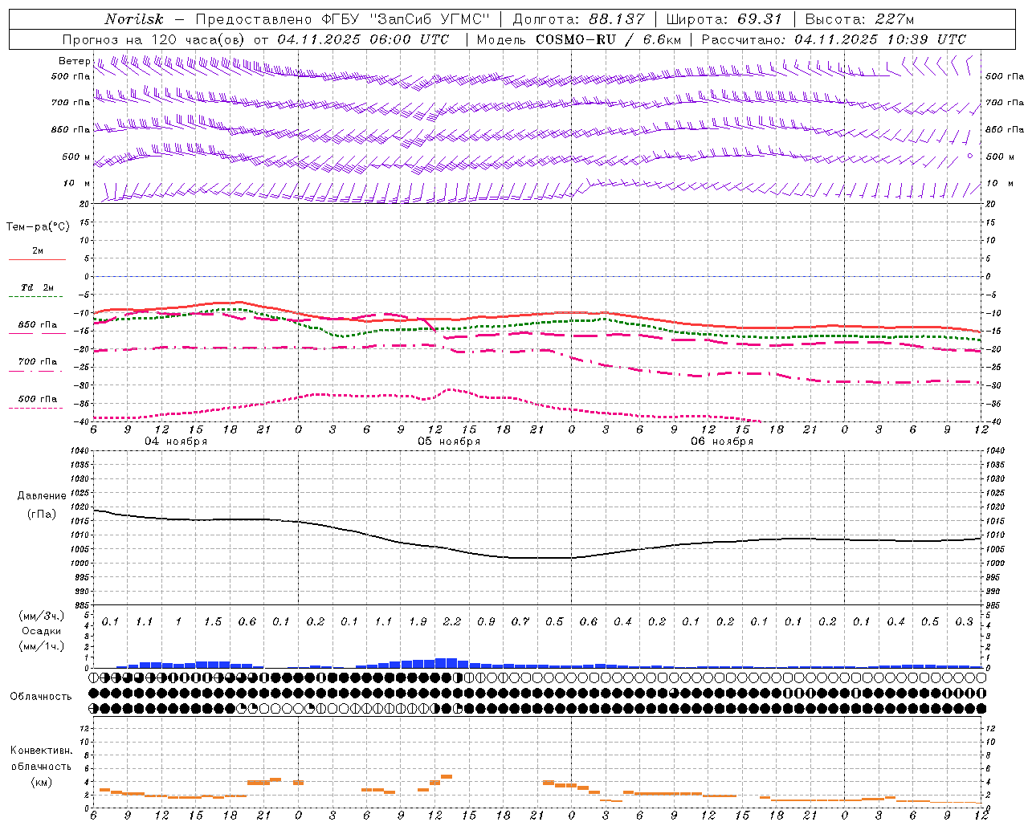
Task: Select the 04.11.2025 06:00 UTC start time
Action: [x=363, y=39]
